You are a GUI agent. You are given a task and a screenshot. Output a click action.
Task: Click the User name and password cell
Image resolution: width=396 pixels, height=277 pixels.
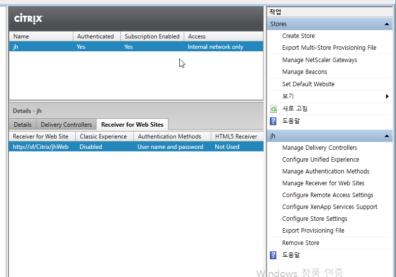[x=170, y=147]
